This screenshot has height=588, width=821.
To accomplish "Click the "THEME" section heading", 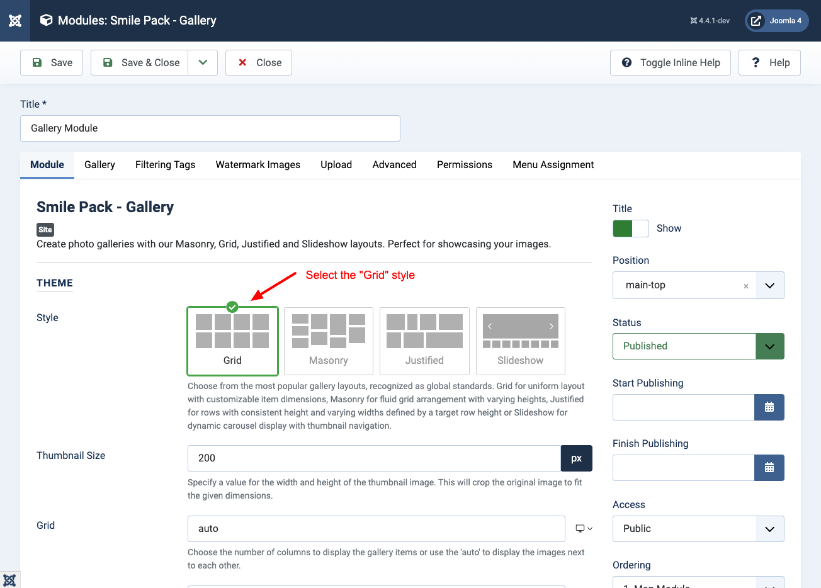I will point(55,283).
